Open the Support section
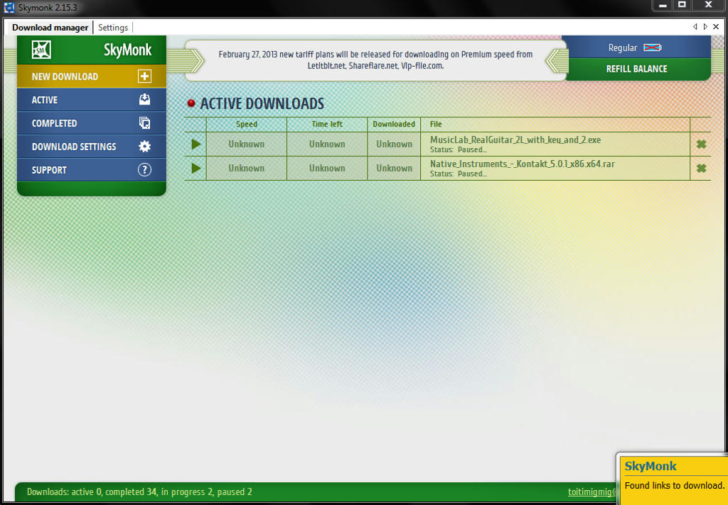The image size is (728, 505). click(x=92, y=169)
